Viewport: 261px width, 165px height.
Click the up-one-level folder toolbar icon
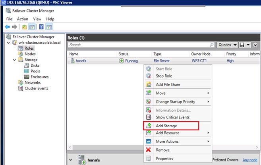tap(24, 27)
